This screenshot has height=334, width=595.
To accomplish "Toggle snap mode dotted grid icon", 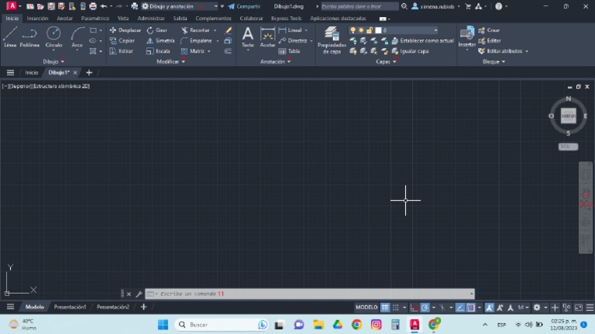I will point(395,307).
